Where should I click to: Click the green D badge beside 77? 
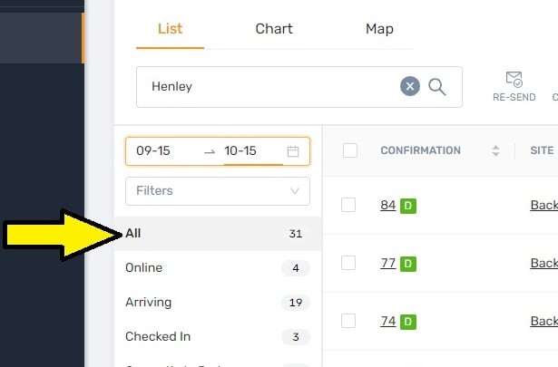click(x=408, y=264)
